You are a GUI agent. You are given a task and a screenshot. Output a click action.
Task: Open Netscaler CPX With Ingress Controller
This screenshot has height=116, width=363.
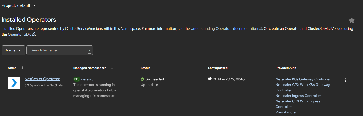pos(298,104)
